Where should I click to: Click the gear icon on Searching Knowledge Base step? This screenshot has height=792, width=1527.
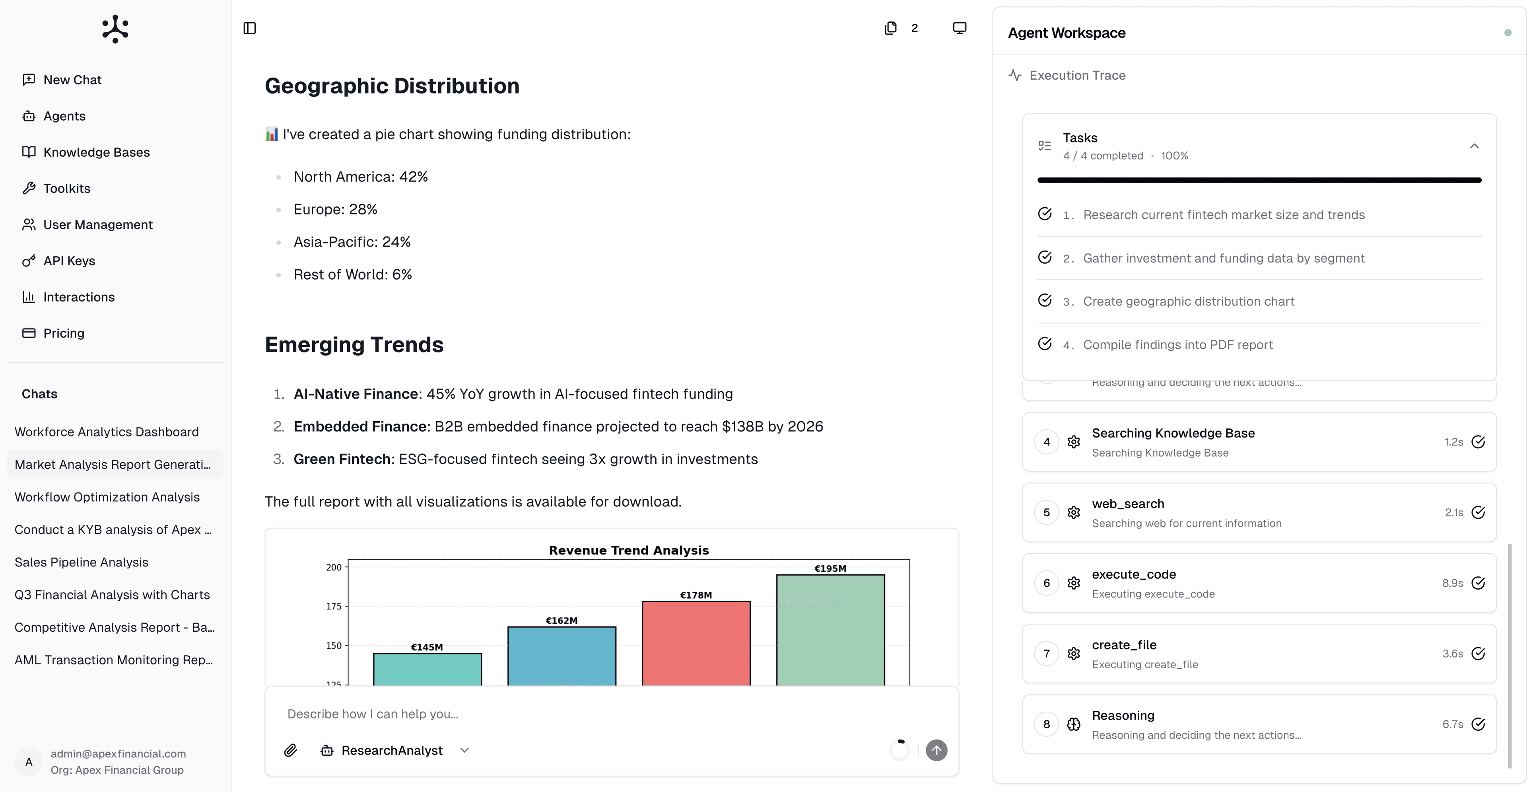tap(1074, 442)
